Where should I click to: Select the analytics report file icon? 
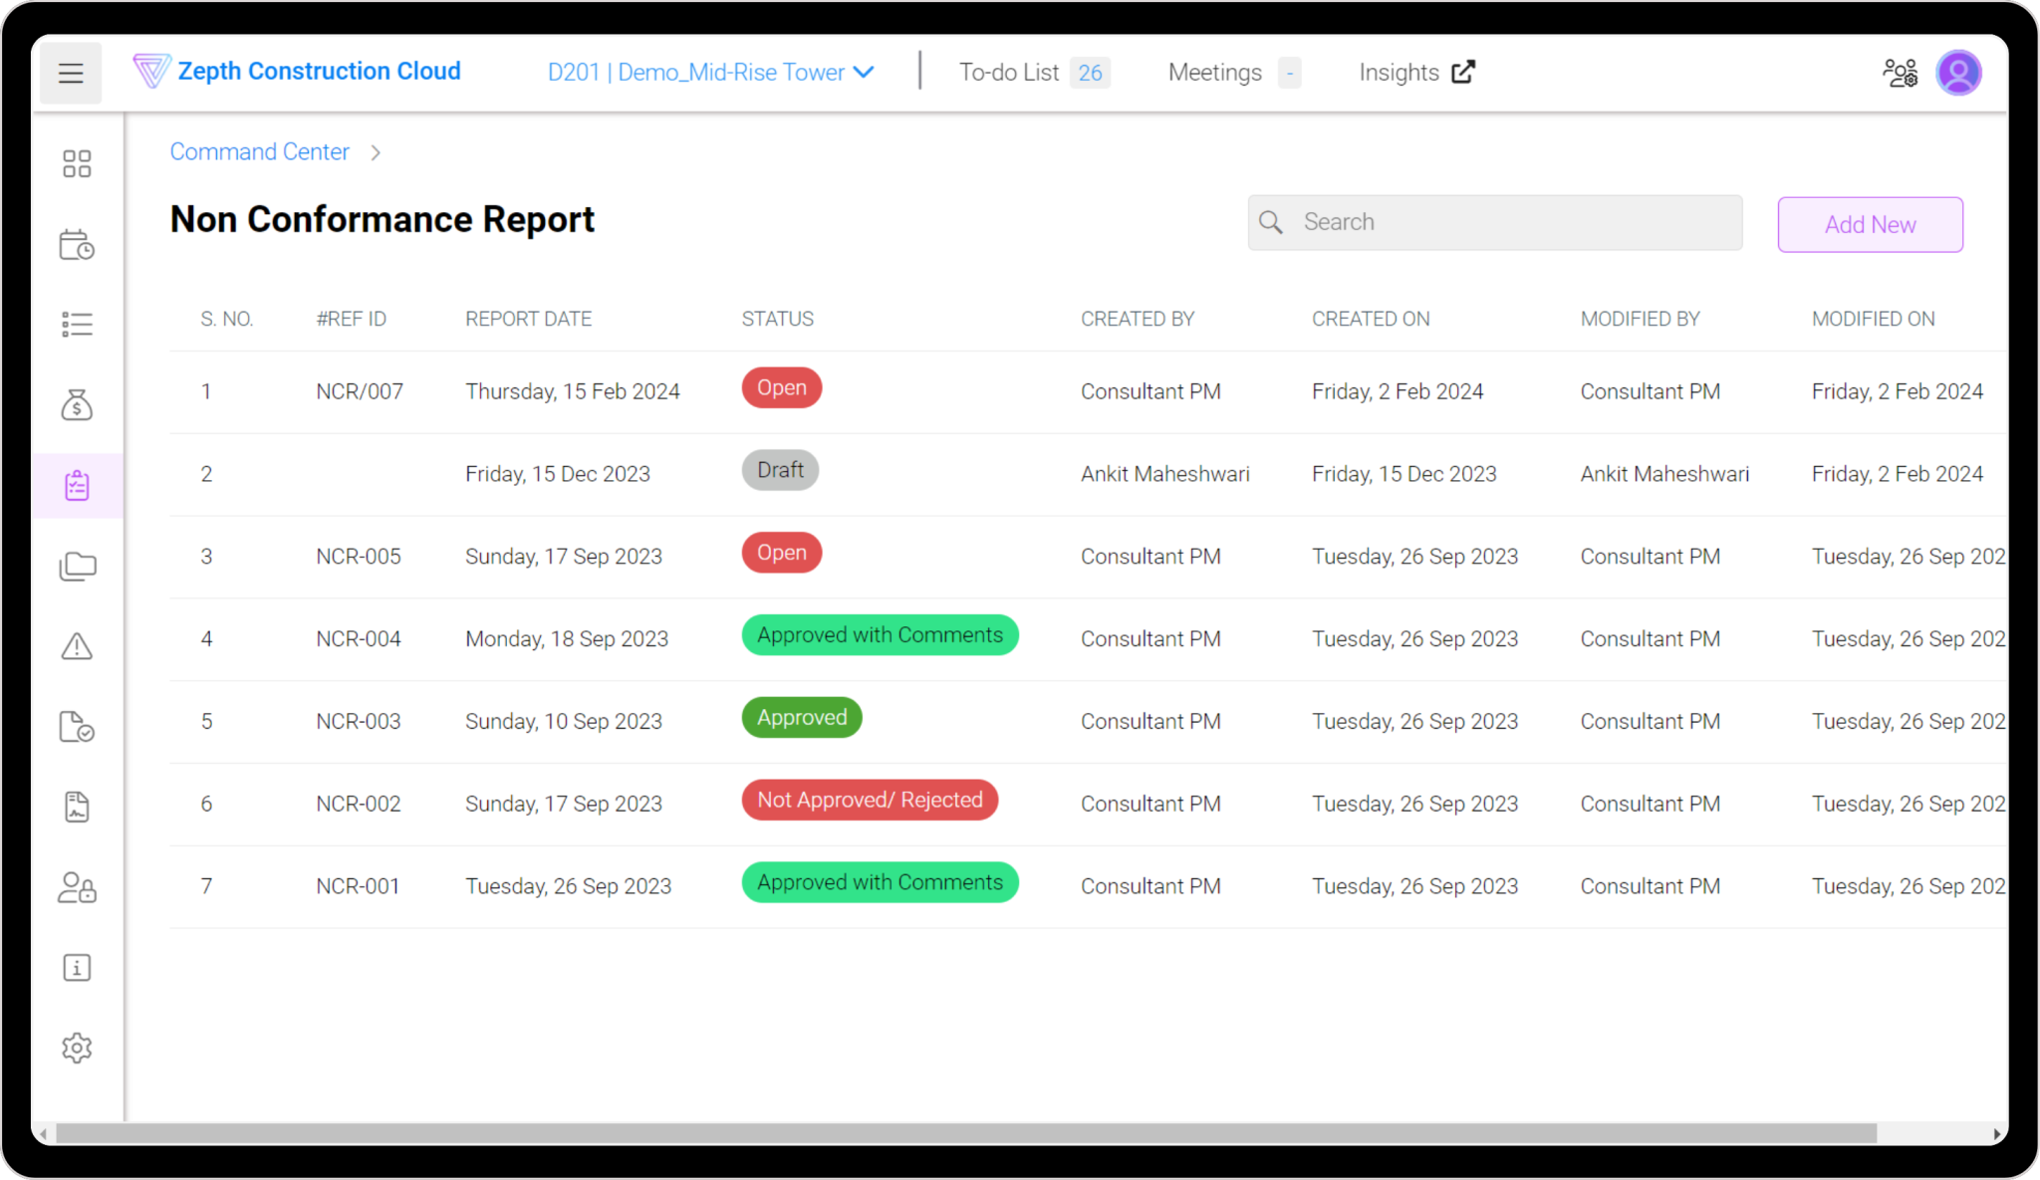[77, 807]
